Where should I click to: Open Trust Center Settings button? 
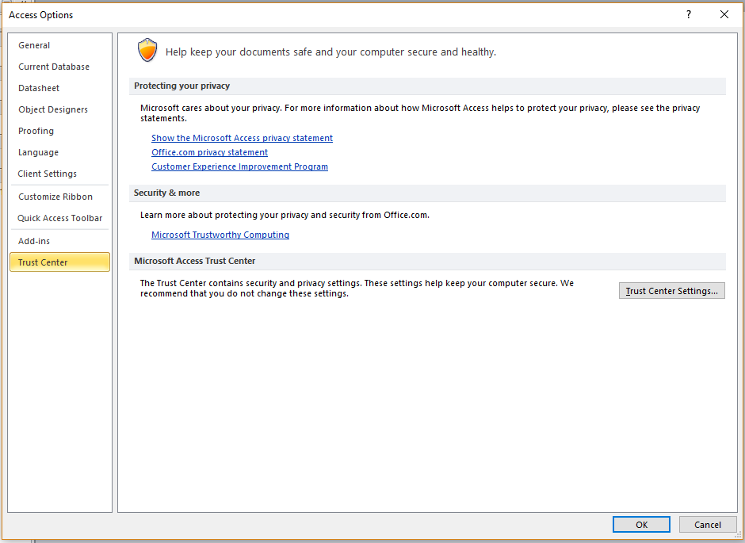(672, 291)
